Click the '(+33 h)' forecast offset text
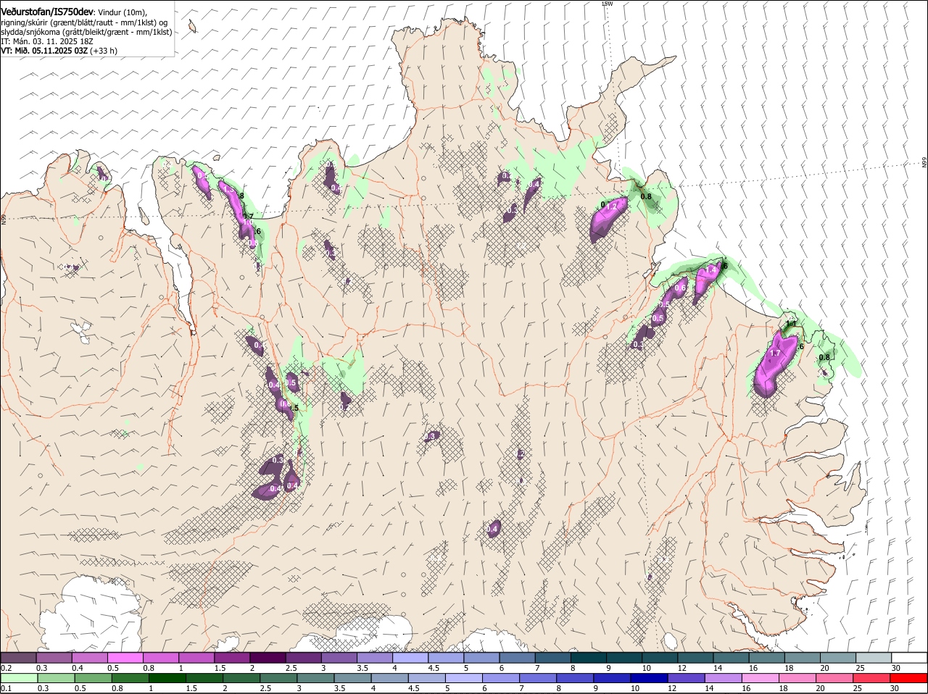 104,51
